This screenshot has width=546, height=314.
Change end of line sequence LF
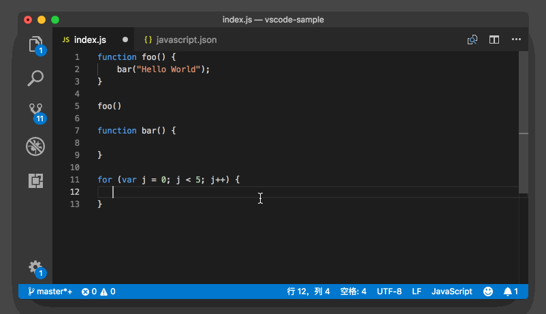pos(417,292)
